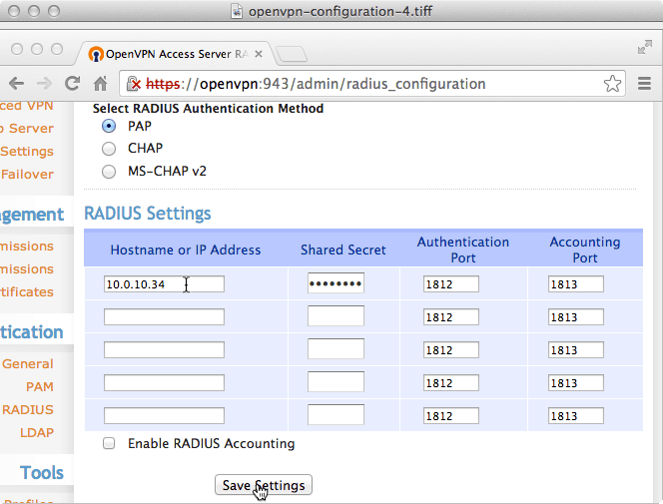This screenshot has width=663, height=504.
Task: Open the Certificates sidebar link
Action: [x=27, y=292]
